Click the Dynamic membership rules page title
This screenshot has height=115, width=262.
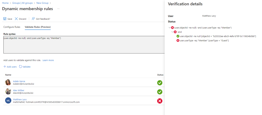[27, 9]
